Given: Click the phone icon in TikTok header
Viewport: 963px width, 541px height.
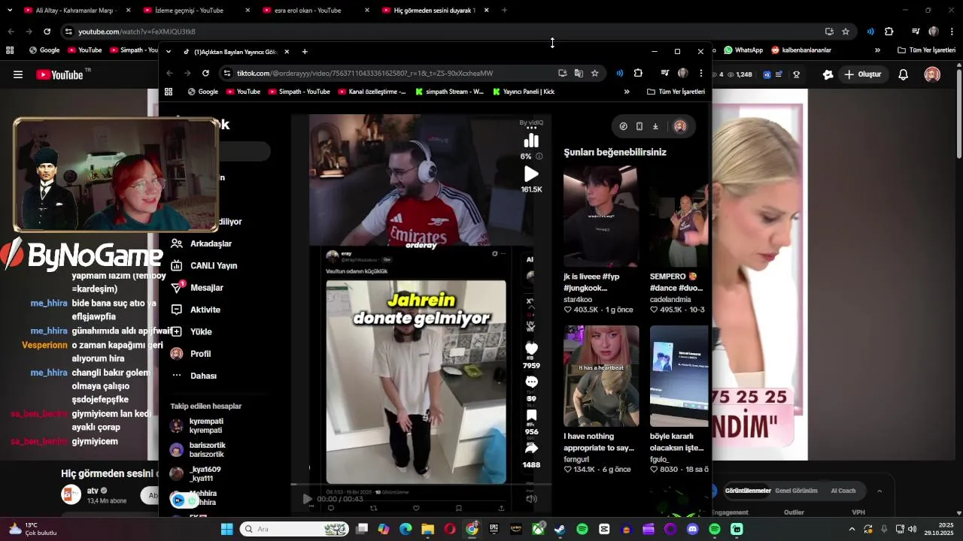Looking at the screenshot, I should (x=639, y=126).
